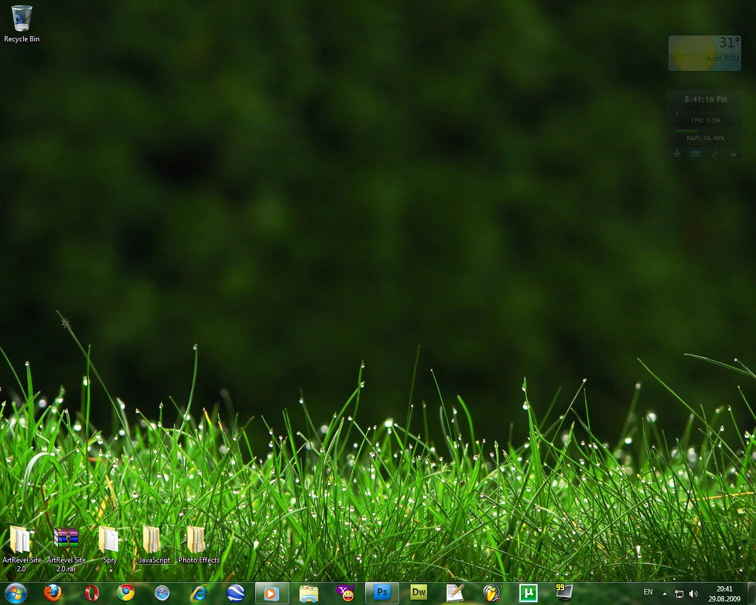Open uTorrent from the taskbar
Screen dimensions: 756x605
coord(528,593)
